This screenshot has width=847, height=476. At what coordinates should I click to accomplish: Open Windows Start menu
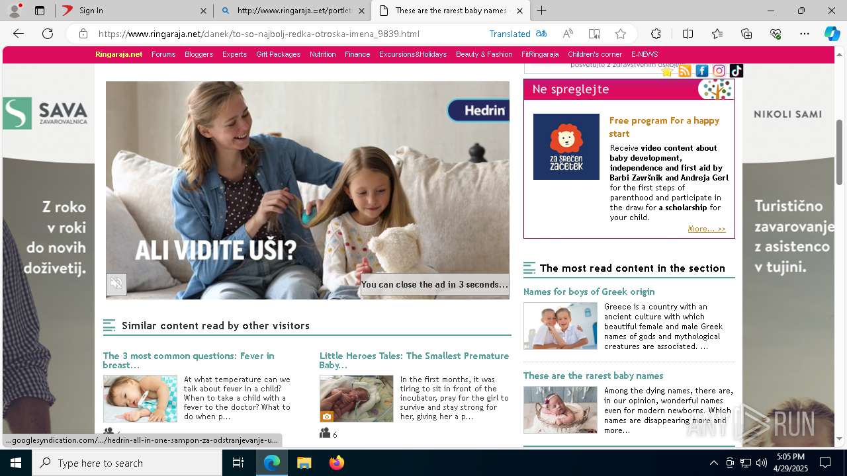pos(16,463)
